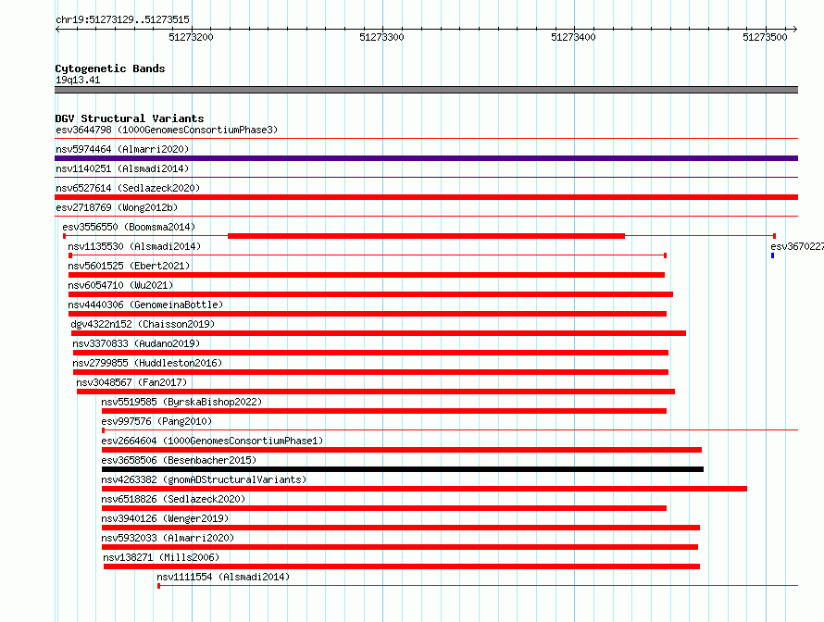Open the nsv5932033 (Almarri2020) label
The height and width of the screenshot is (622, 824).
tap(168, 538)
